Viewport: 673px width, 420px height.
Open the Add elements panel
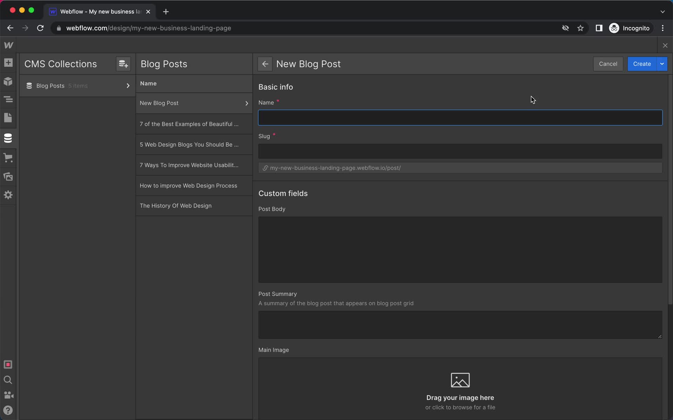[8, 63]
